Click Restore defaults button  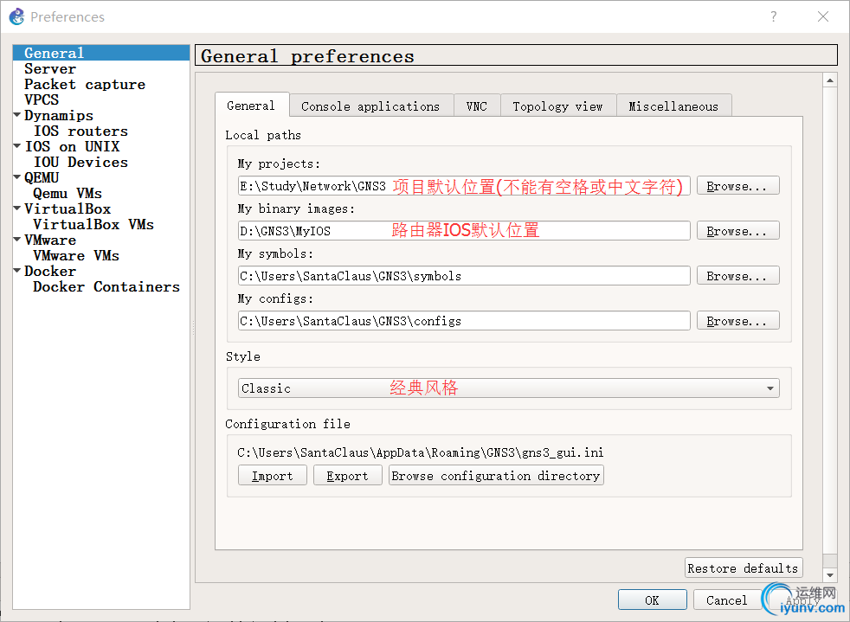click(743, 568)
